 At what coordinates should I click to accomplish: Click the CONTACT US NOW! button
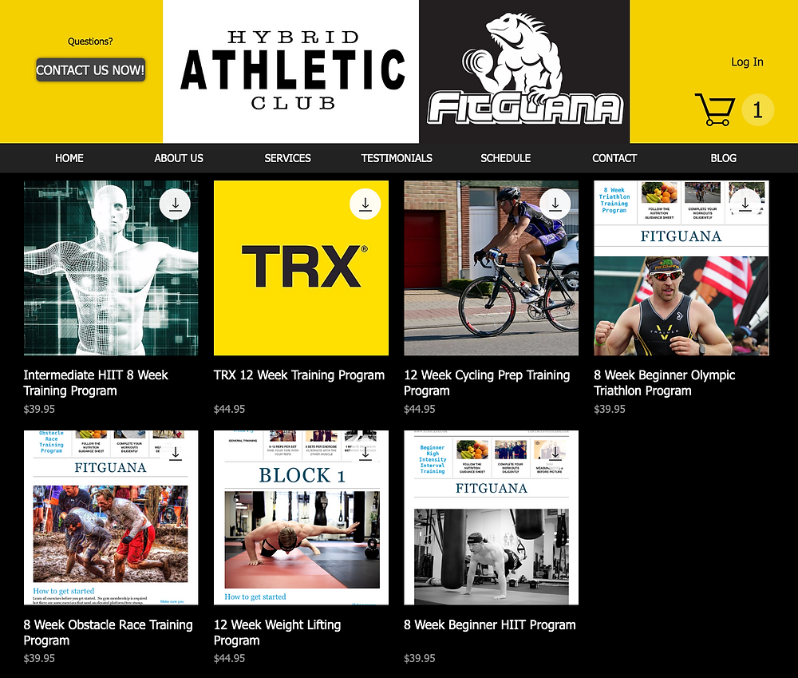pyautogui.click(x=91, y=69)
